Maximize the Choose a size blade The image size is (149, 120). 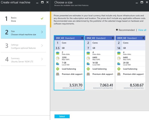[x=142, y=2]
